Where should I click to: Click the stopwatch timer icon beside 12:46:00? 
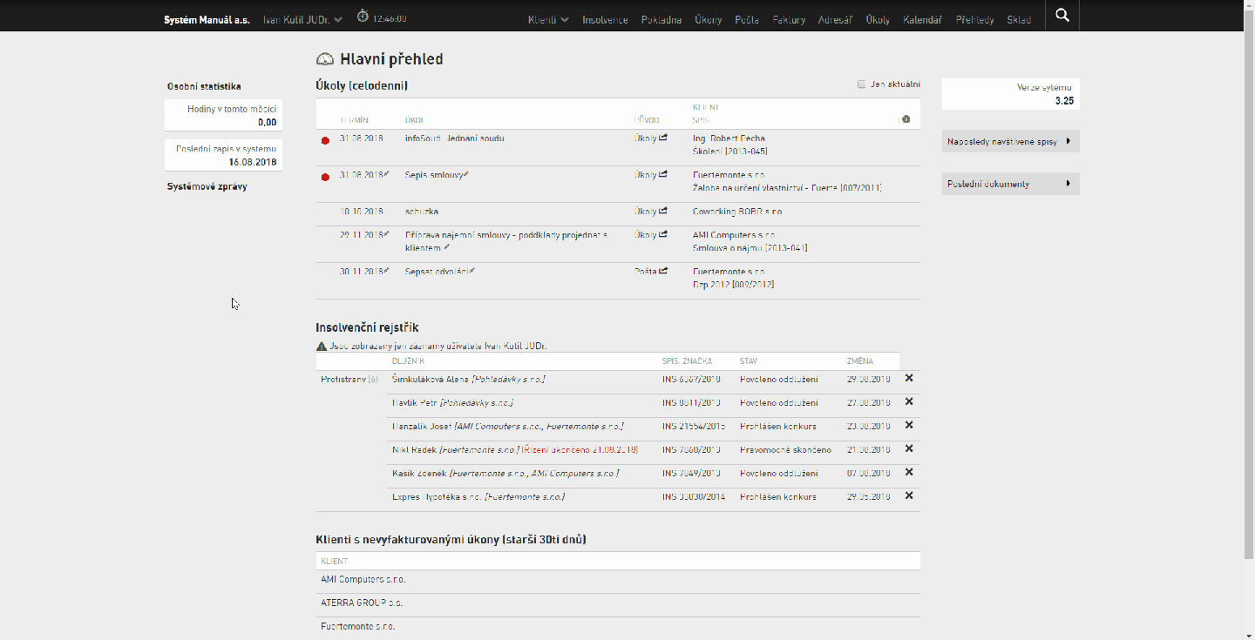(363, 16)
